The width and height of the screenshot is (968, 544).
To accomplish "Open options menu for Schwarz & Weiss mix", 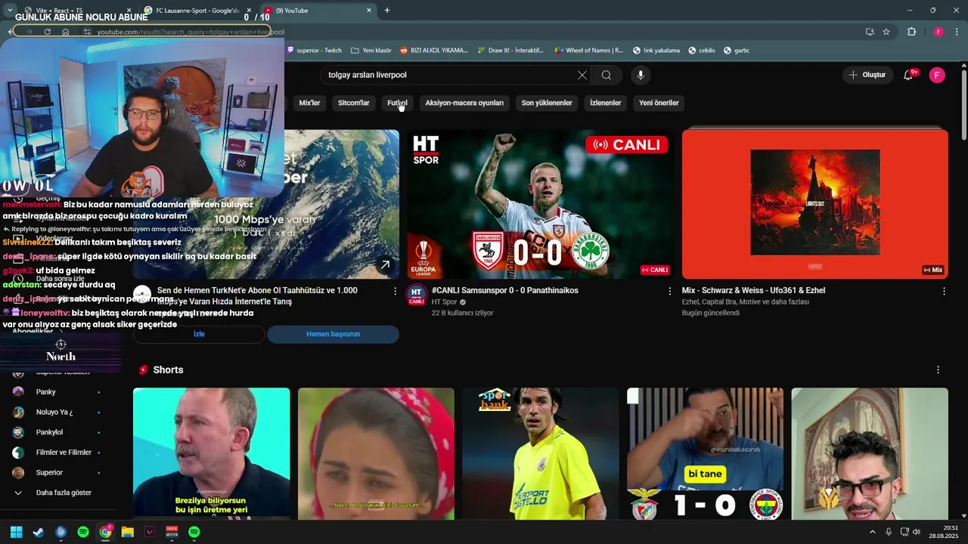I will pos(944,291).
